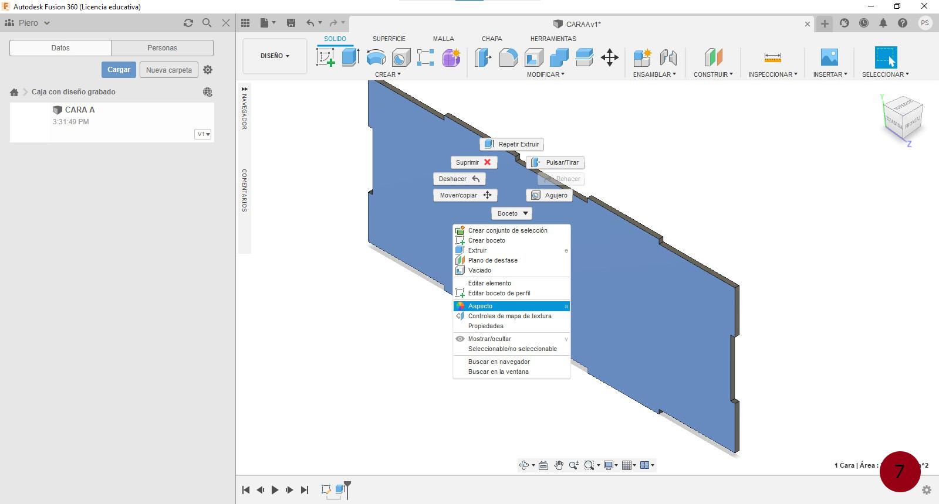This screenshot has width=939, height=504.
Task: Click Repetir Extruir marking menu button
Action: (512, 144)
